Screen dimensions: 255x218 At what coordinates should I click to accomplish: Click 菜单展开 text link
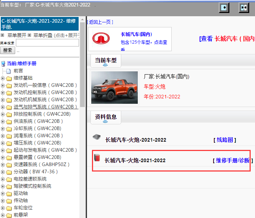point(17,35)
